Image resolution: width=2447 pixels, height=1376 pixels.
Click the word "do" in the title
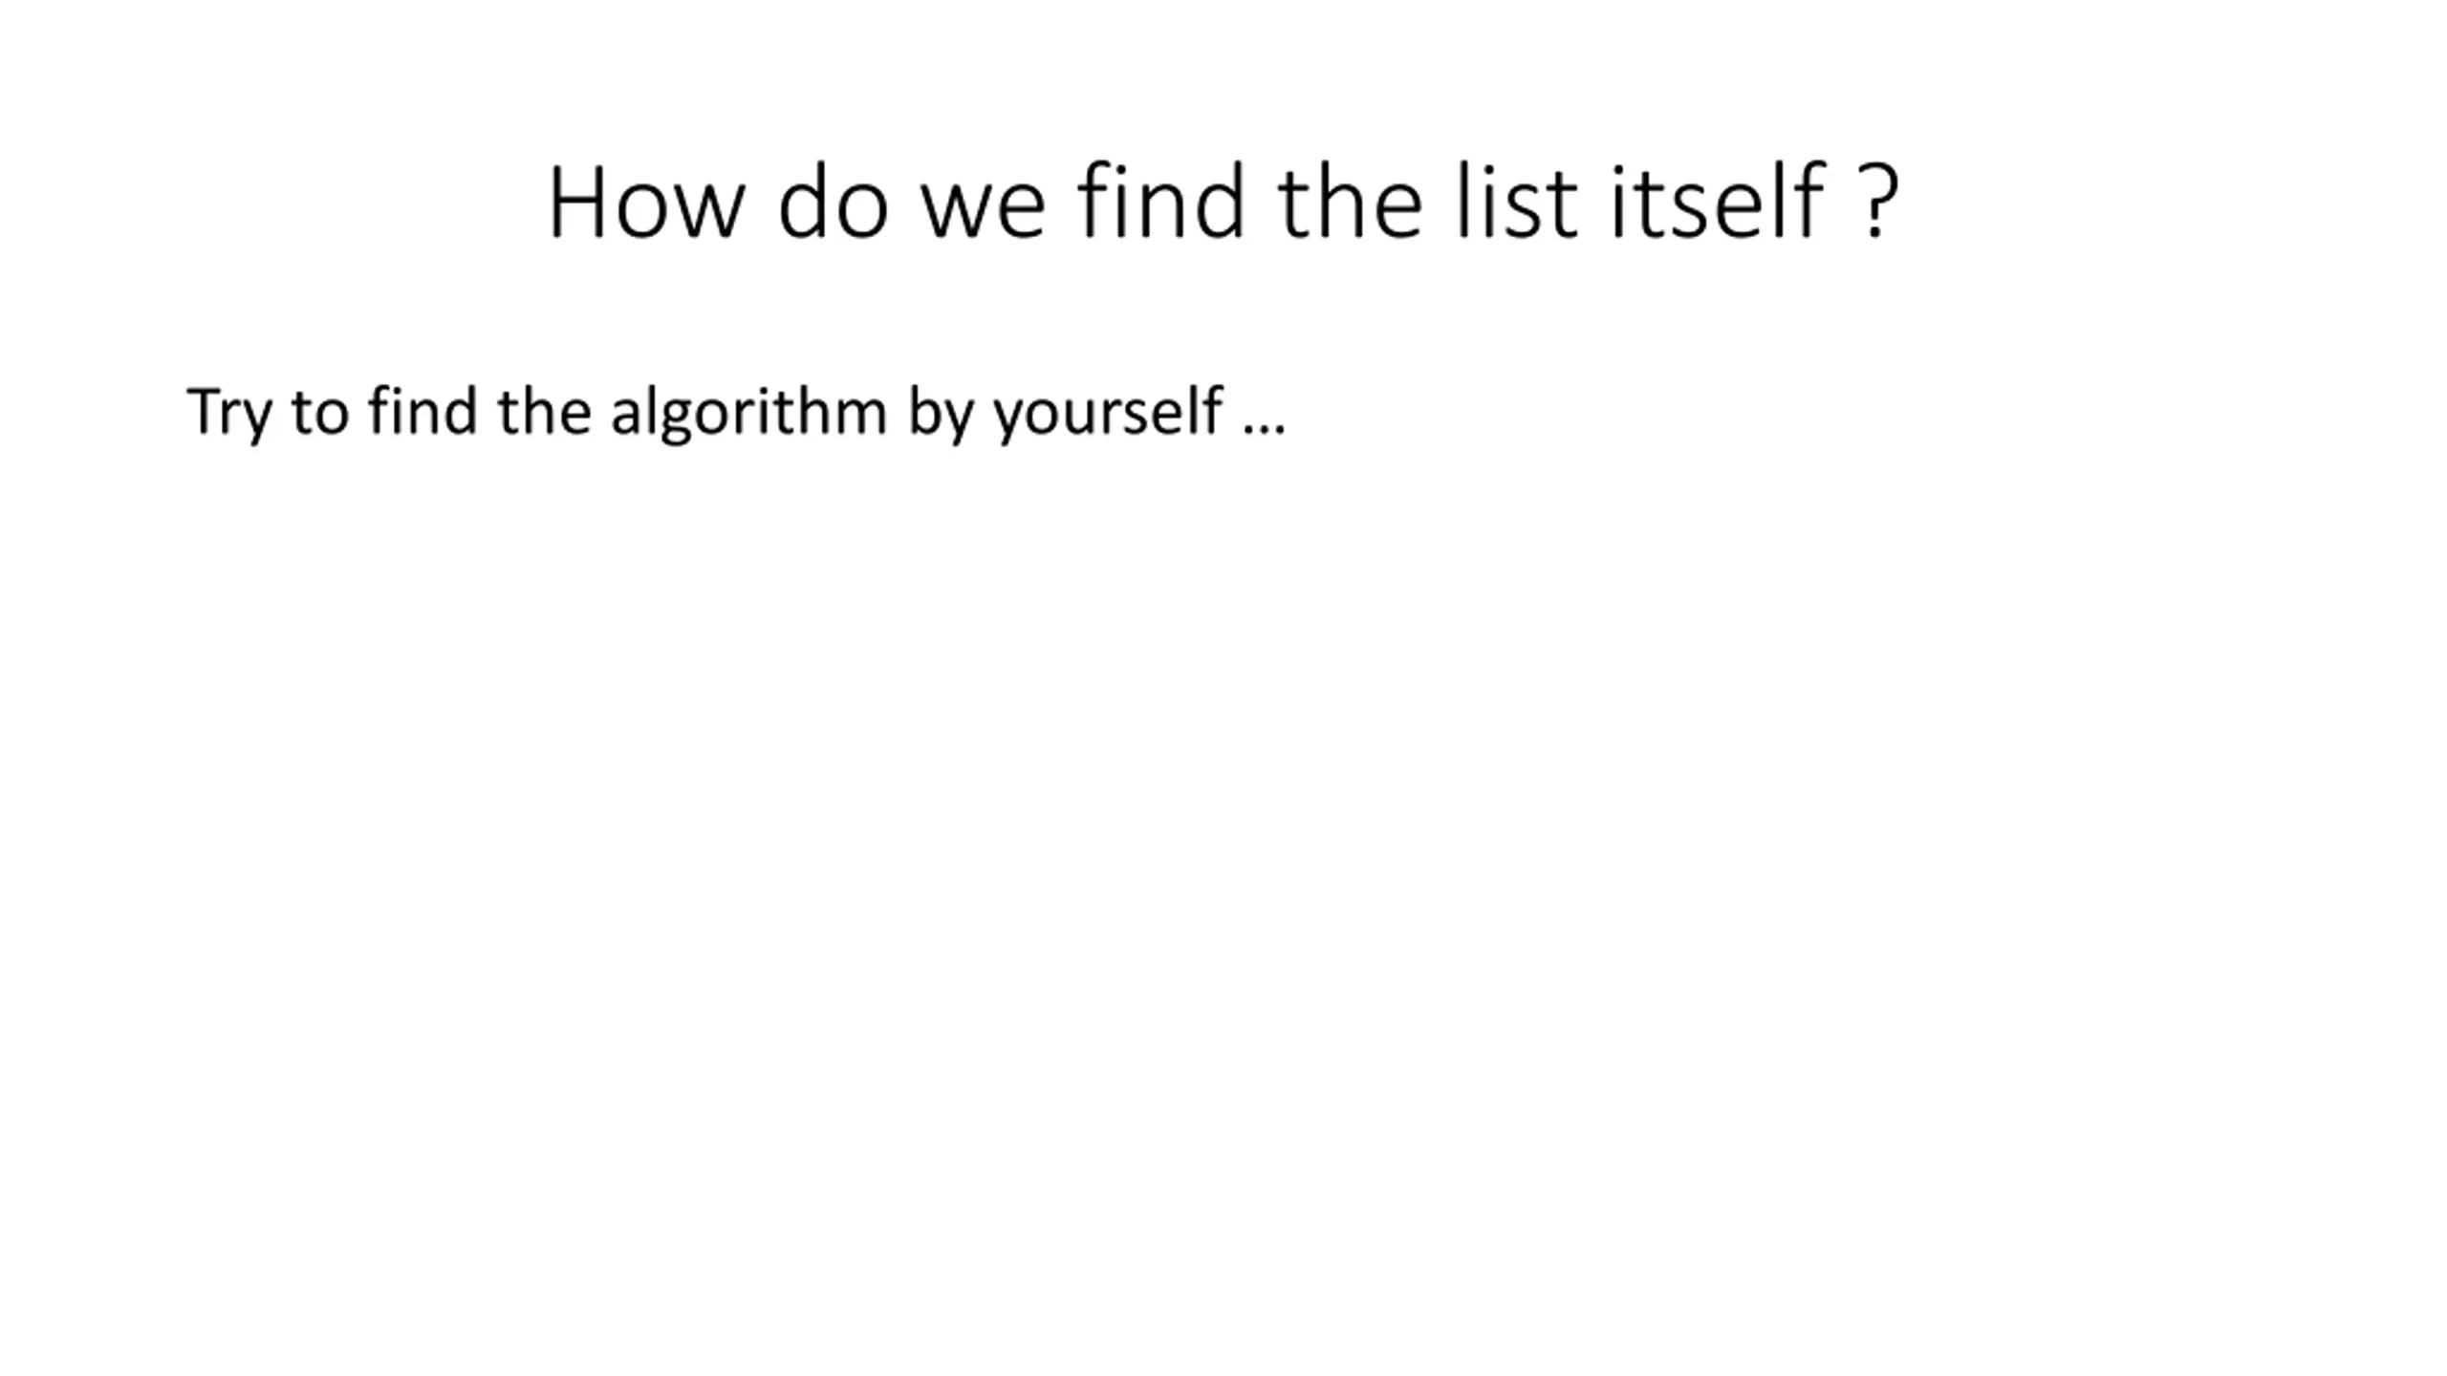(x=834, y=201)
